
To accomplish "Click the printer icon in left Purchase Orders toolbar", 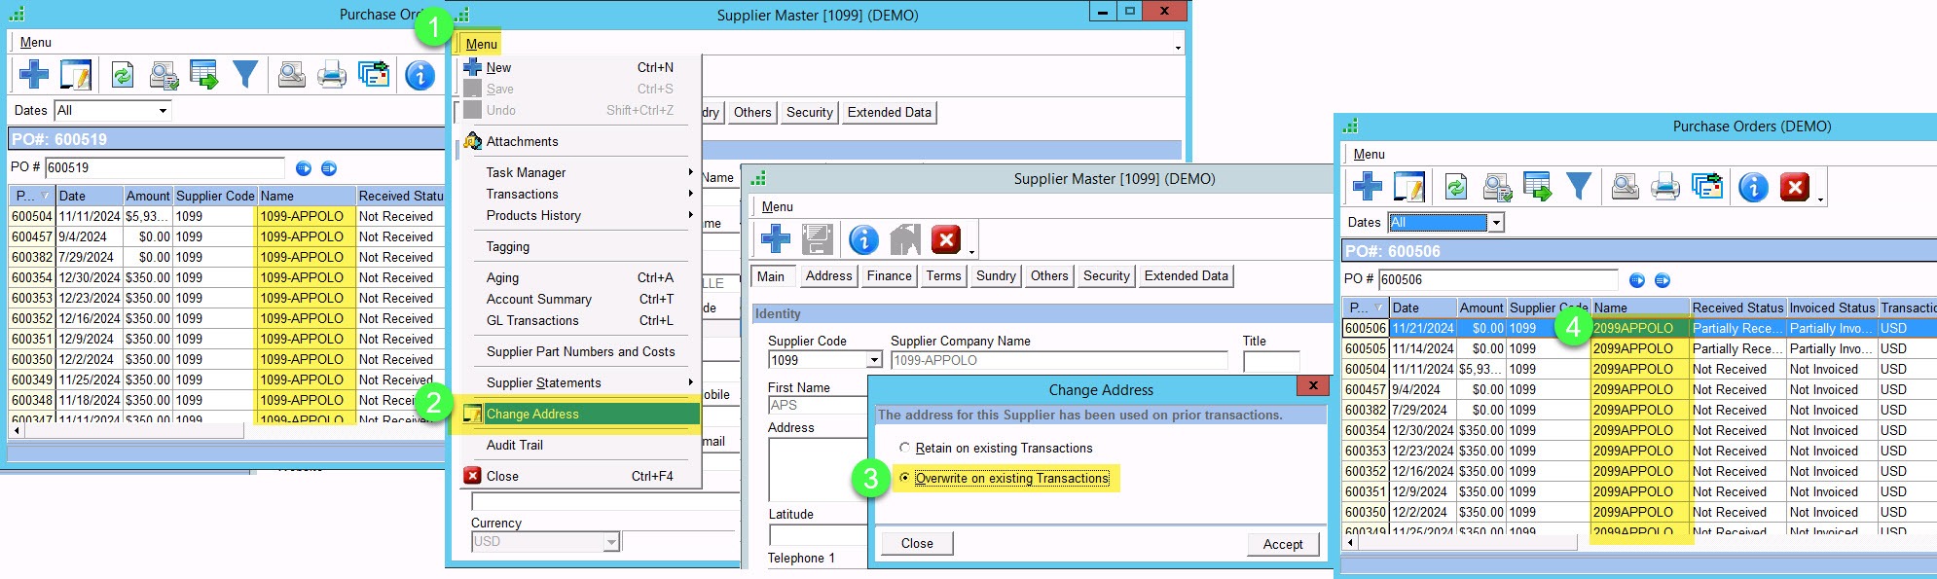I will tap(332, 75).
